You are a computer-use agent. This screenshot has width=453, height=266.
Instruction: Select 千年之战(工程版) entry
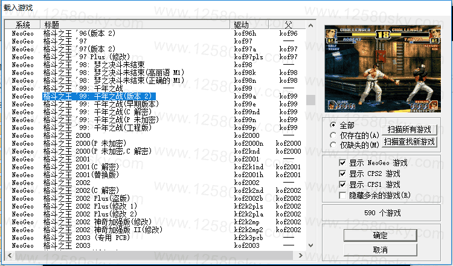[x=155, y=128]
